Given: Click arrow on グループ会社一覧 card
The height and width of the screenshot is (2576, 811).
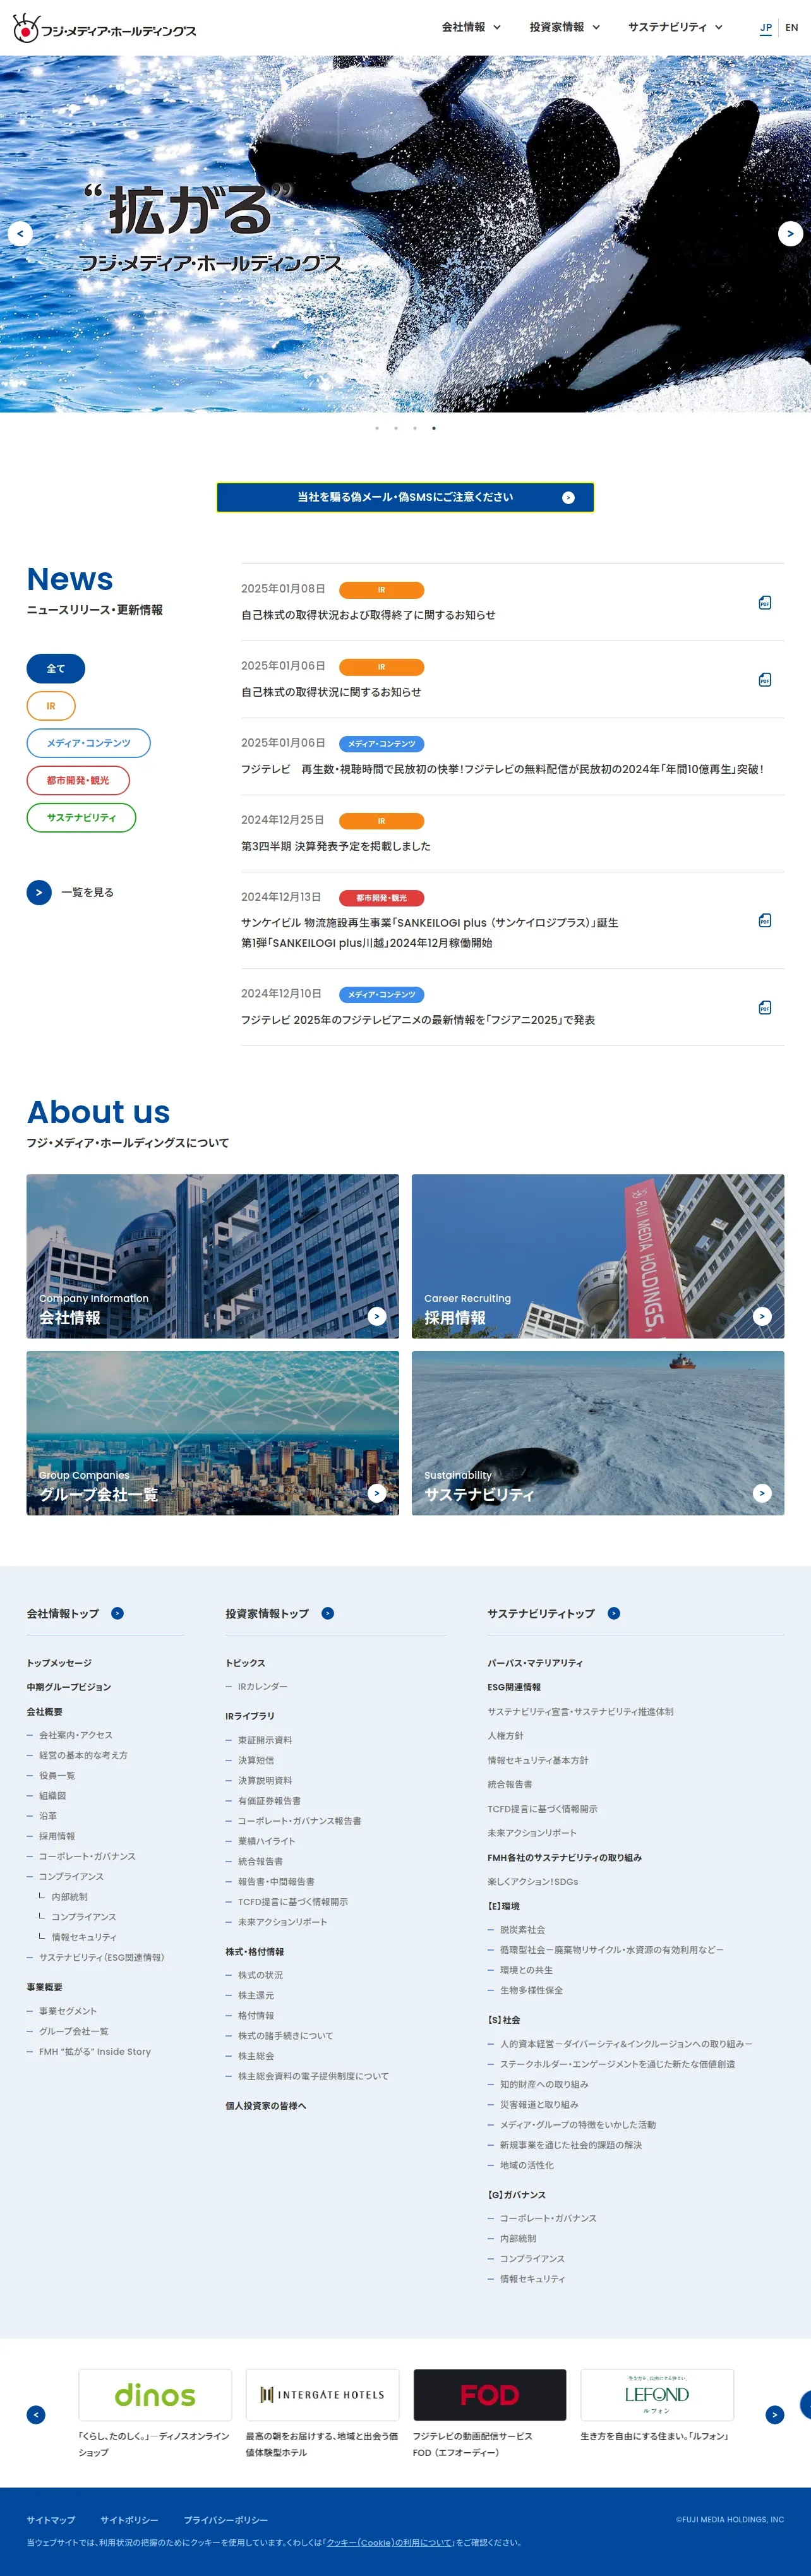Looking at the screenshot, I should (377, 1493).
